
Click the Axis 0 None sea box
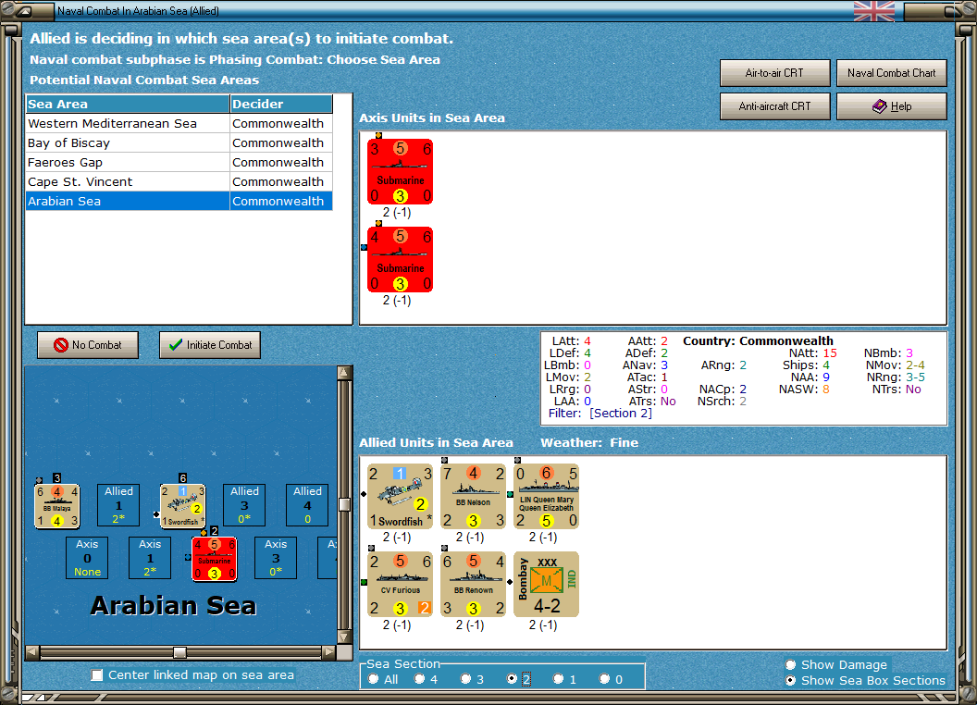[87, 558]
